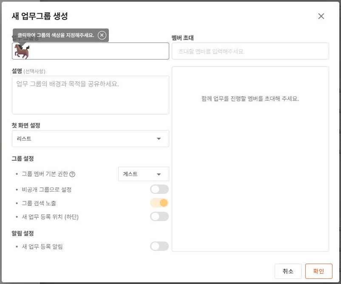The height and width of the screenshot is (284, 341).
Task: Click the 설명 description text area
Action: pyautogui.click(x=91, y=95)
